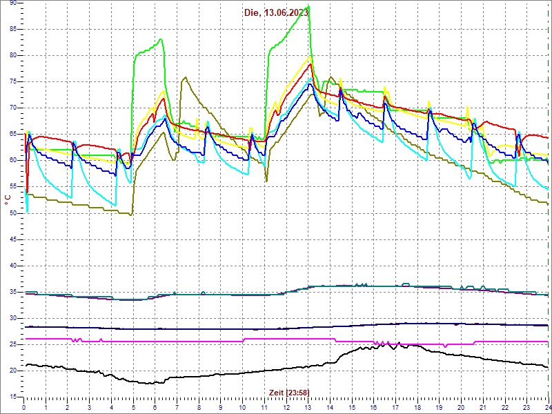Click the 65 temperature axis label
This screenshot has height=414, width=552.
pos(12,134)
